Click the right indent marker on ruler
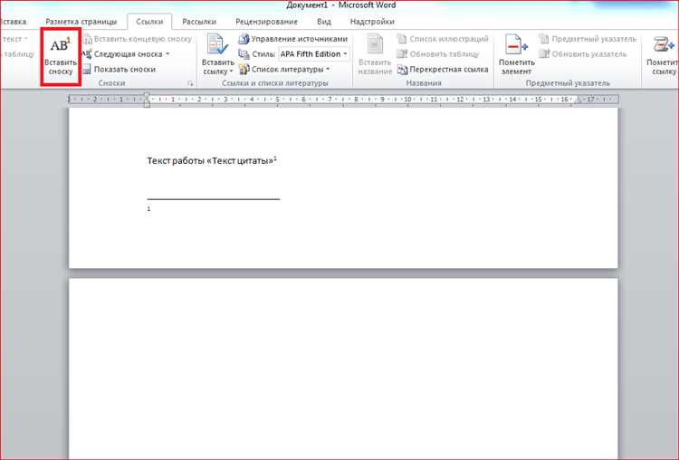679x460 pixels. 579,101
